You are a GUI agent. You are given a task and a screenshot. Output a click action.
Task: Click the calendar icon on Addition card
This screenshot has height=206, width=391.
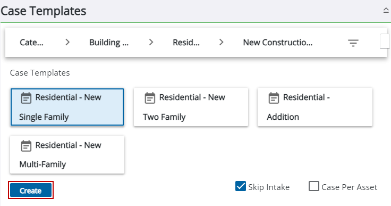click(x=274, y=98)
